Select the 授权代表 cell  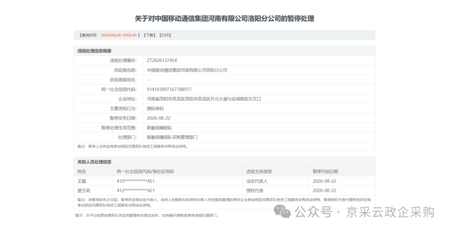pyautogui.click(x=255, y=190)
